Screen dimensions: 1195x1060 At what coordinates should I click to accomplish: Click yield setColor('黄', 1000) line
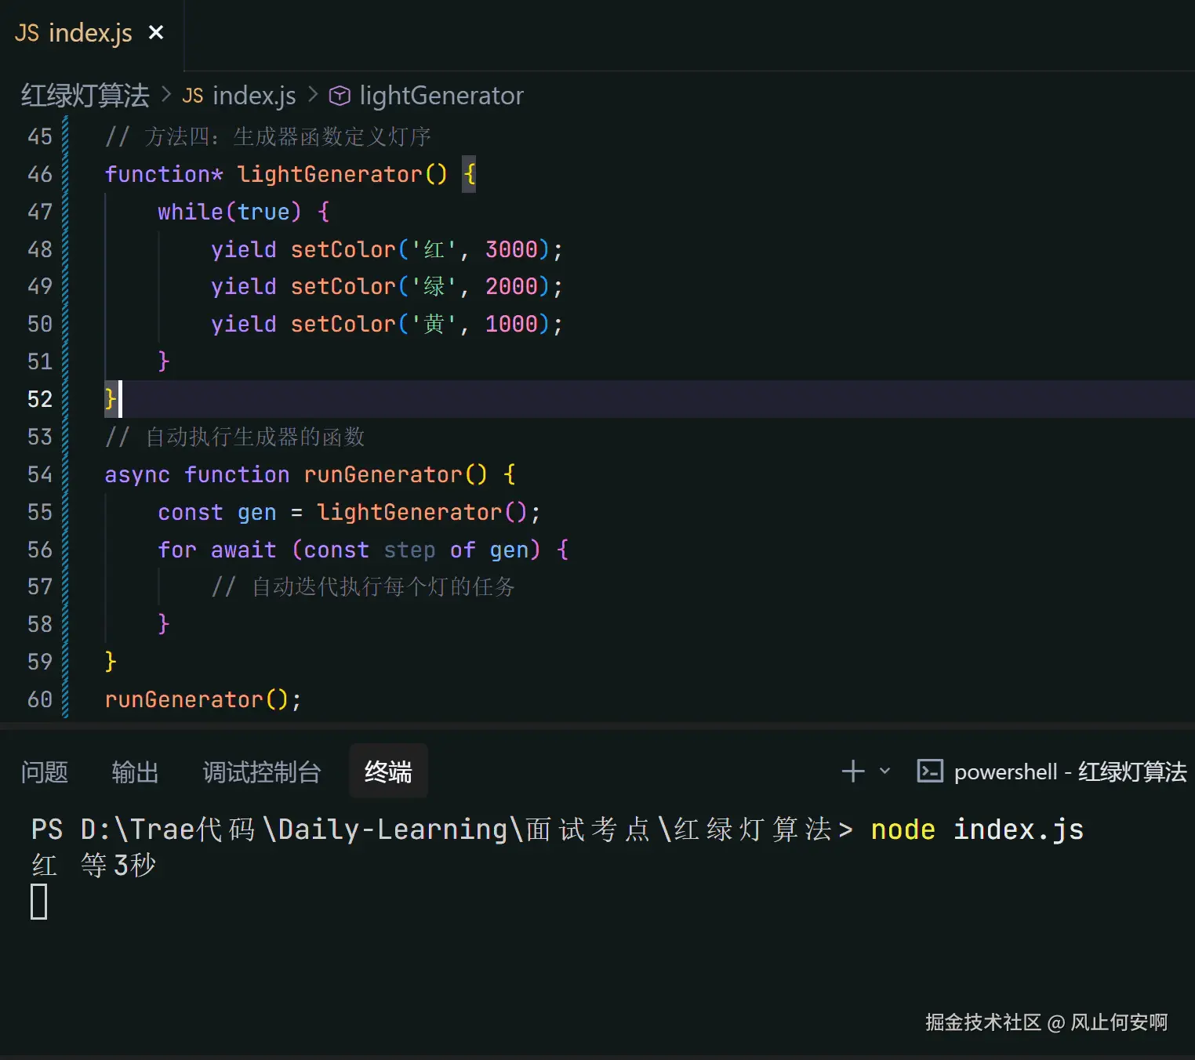pyautogui.click(x=387, y=325)
